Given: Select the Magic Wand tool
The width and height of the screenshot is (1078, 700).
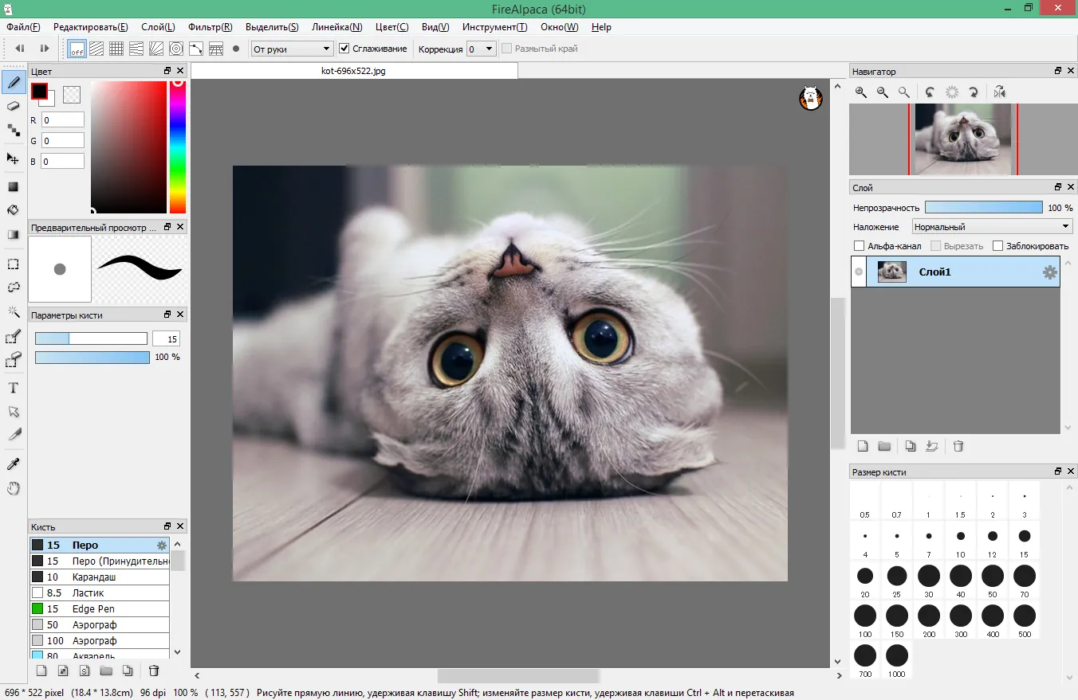Looking at the screenshot, I should click(x=13, y=311).
